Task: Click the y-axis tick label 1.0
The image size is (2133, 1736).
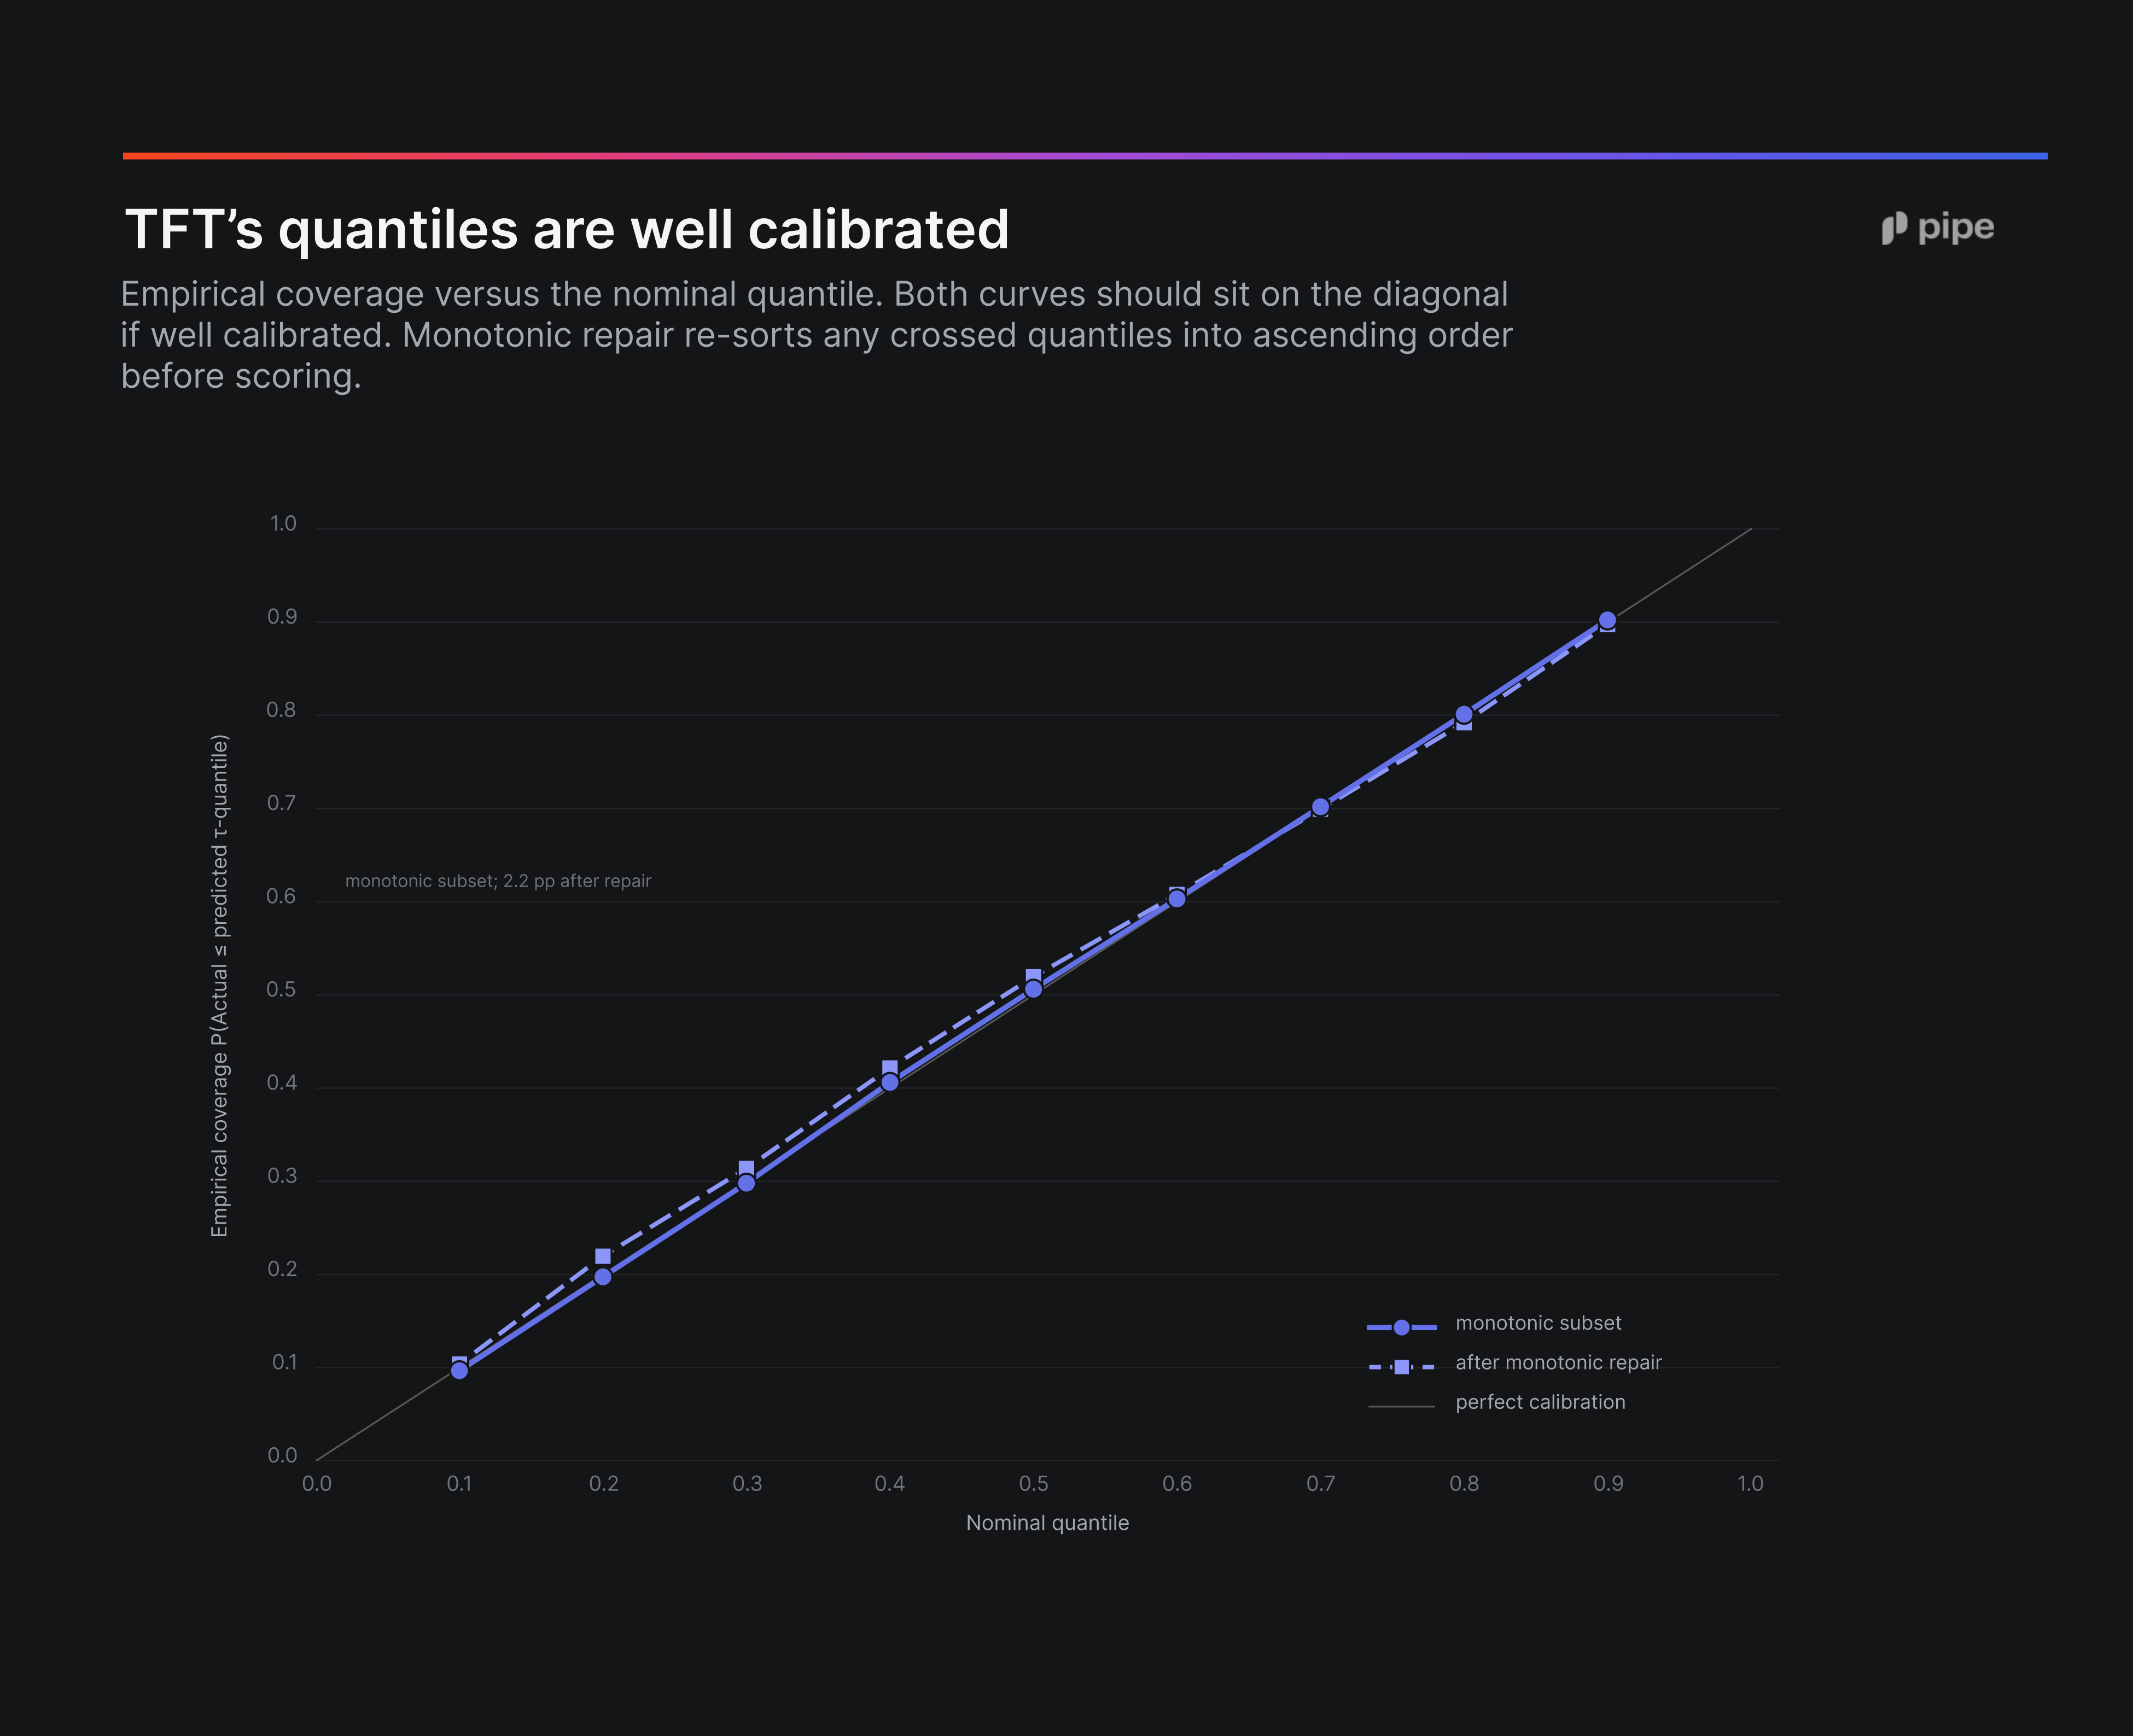Action: pos(283,524)
